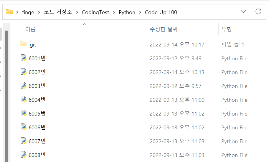Click Code Up 100 breadcrumb

click(x=161, y=12)
